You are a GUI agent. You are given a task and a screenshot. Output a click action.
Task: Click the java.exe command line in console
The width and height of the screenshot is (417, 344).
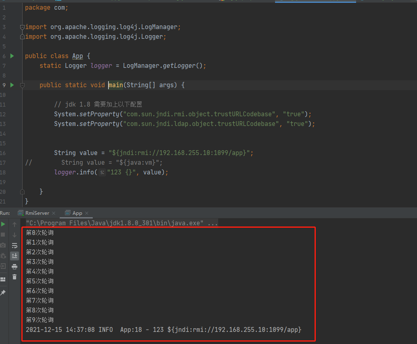click(x=122, y=223)
